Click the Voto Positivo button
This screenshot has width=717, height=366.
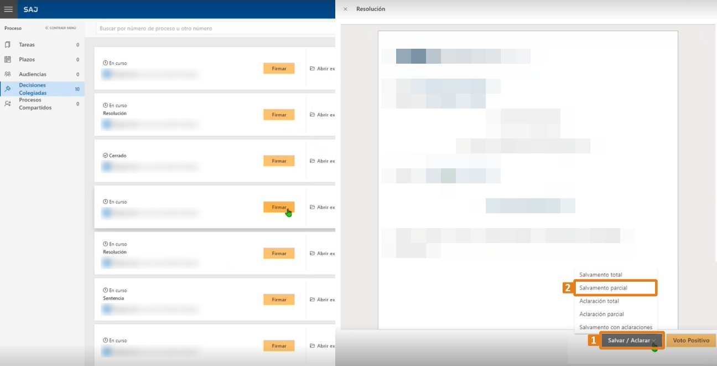[x=691, y=341]
